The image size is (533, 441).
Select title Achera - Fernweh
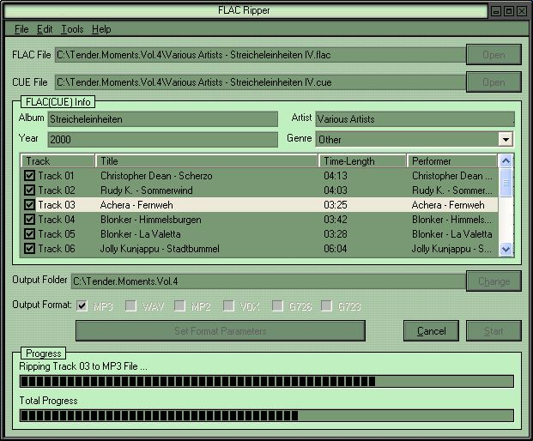pos(136,205)
